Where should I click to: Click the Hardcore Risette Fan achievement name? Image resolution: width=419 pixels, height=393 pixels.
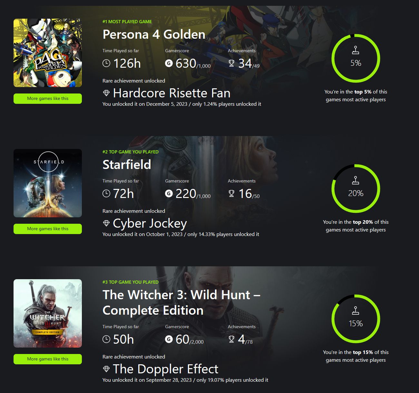tap(171, 93)
